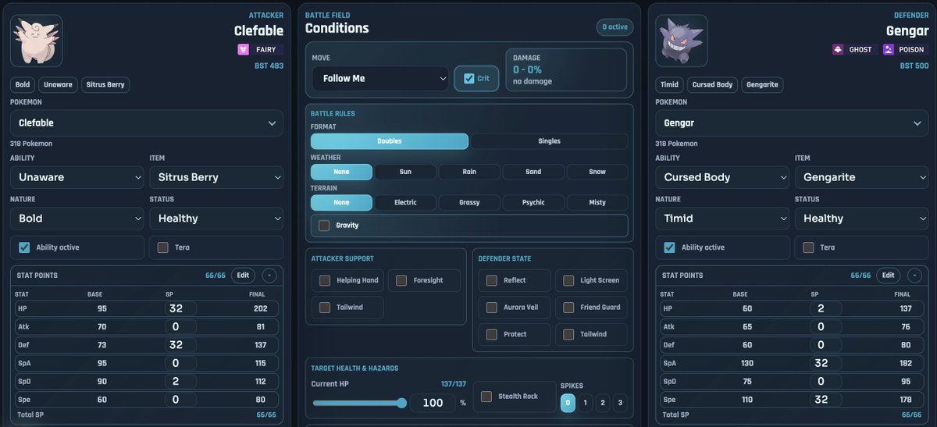The image size is (937, 427).
Task: Click the 0 active conditions badge
Action: [x=615, y=27]
